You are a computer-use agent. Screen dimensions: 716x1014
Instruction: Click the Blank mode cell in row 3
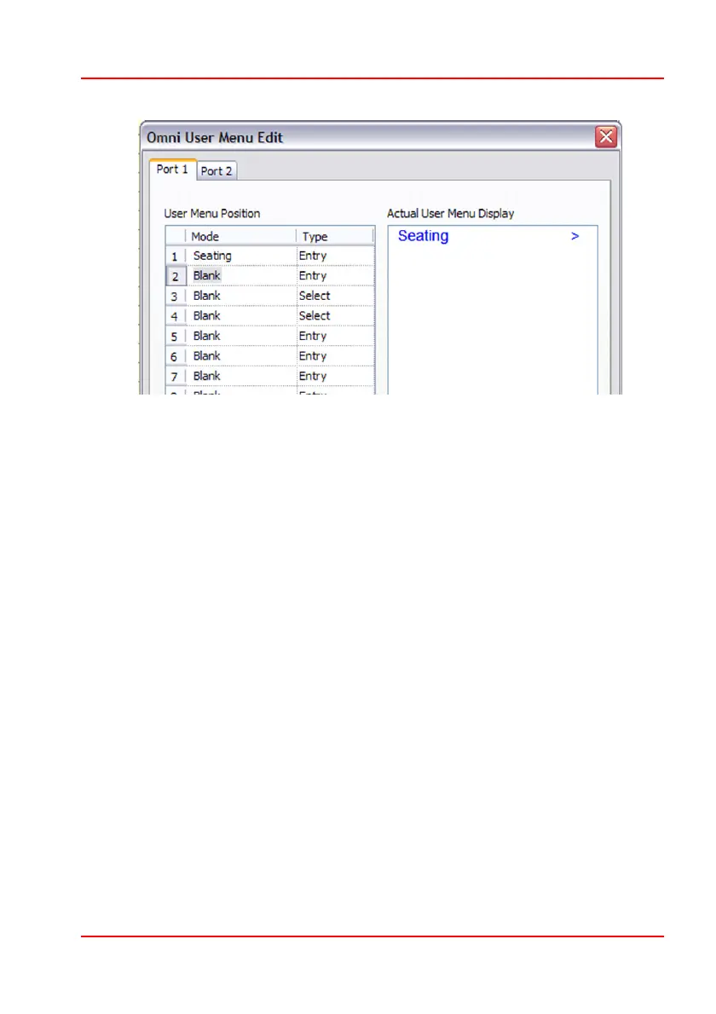(x=242, y=297)
